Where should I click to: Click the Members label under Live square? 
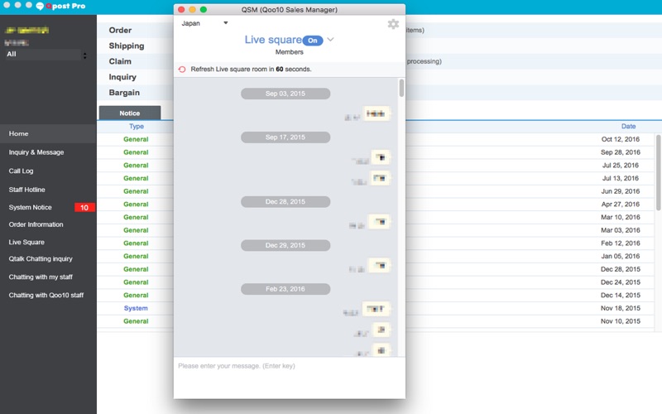(x=289, y=52)
